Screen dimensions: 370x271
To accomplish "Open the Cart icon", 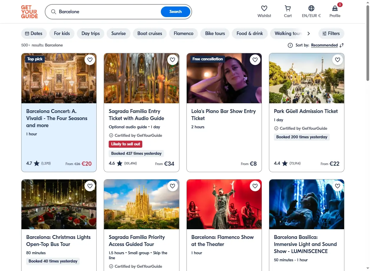I will pos(288,8).
